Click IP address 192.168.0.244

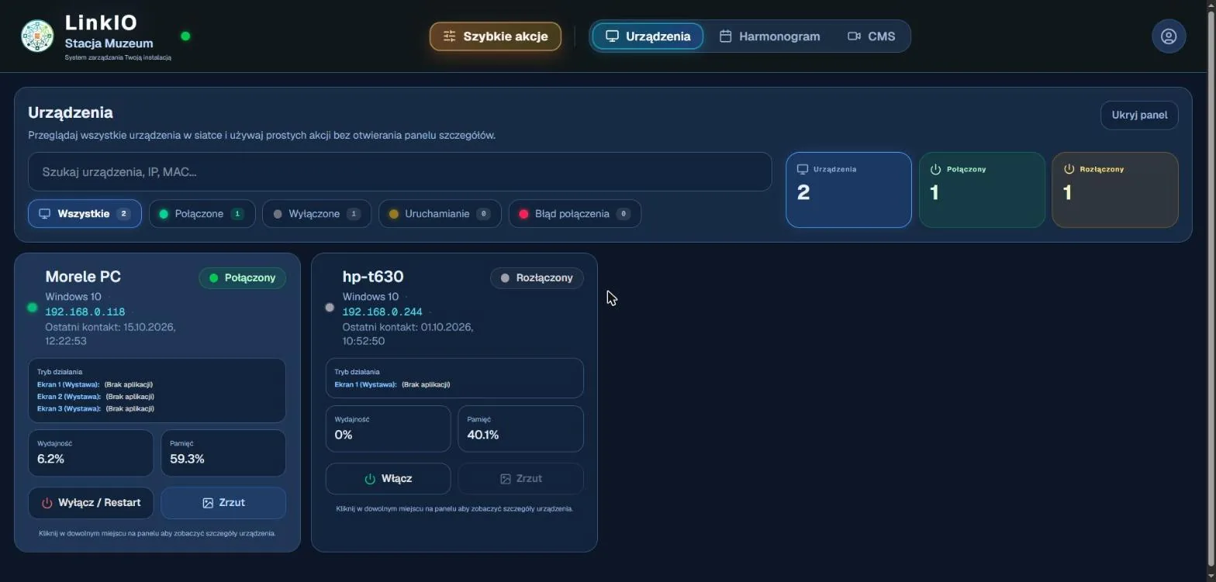point(382,312)
